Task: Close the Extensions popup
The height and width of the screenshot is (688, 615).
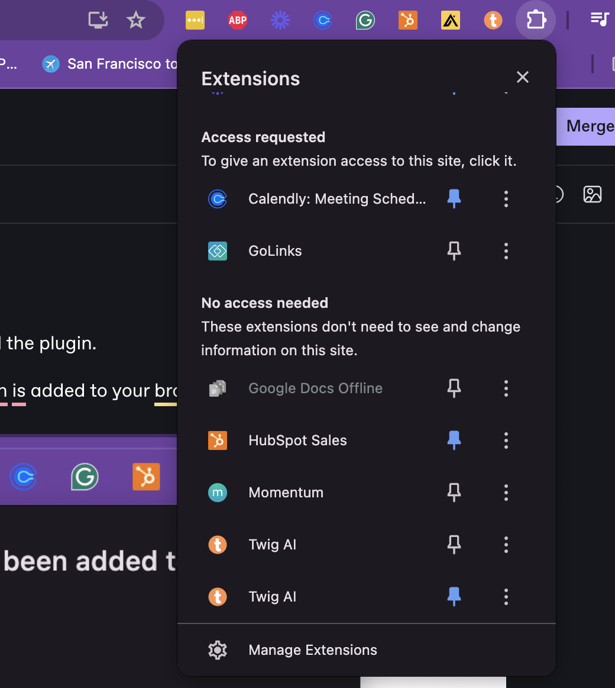Action: (x=523, y=78)
